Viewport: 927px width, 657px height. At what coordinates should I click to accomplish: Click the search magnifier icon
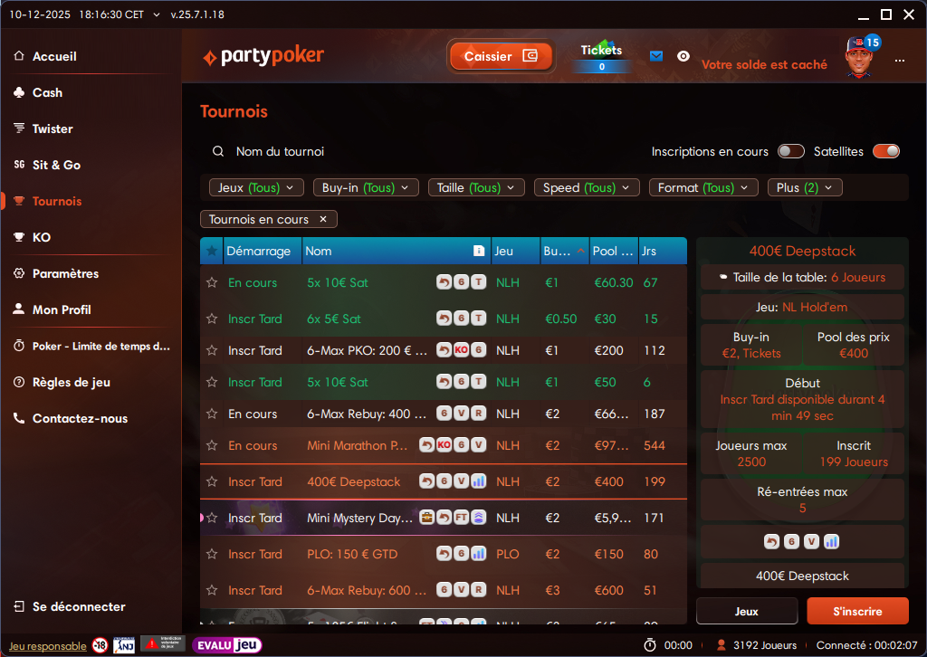[x=218, y=152]
